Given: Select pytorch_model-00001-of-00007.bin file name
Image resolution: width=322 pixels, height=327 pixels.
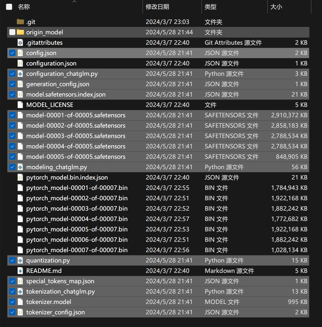Looking at the screenshot, I should pyautogui.click(x=77, y=188).
